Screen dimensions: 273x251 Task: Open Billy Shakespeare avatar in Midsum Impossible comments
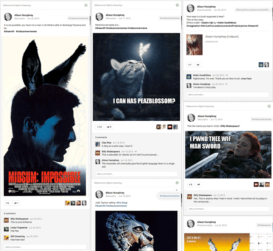point(6,220)
